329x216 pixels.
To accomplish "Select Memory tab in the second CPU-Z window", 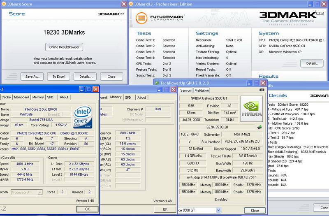I will click(116, 97).
